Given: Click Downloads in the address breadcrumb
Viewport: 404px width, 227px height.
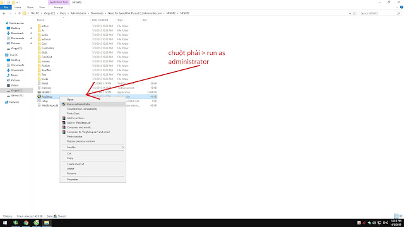Looking at the screenshot, I should click(97, 13).
